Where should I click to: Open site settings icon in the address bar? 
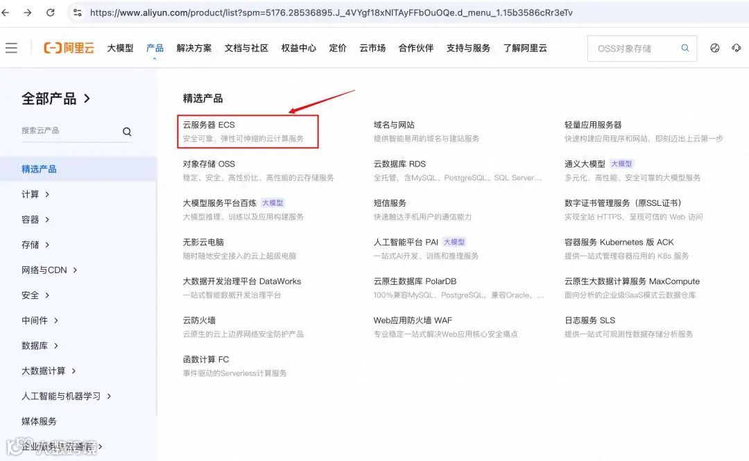pyautogui.click(x=78, y=12)
